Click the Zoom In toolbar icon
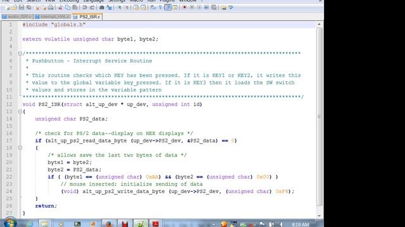Image resolution: width=405 pixels, height=227 pixels. click(x=119, y=8)
